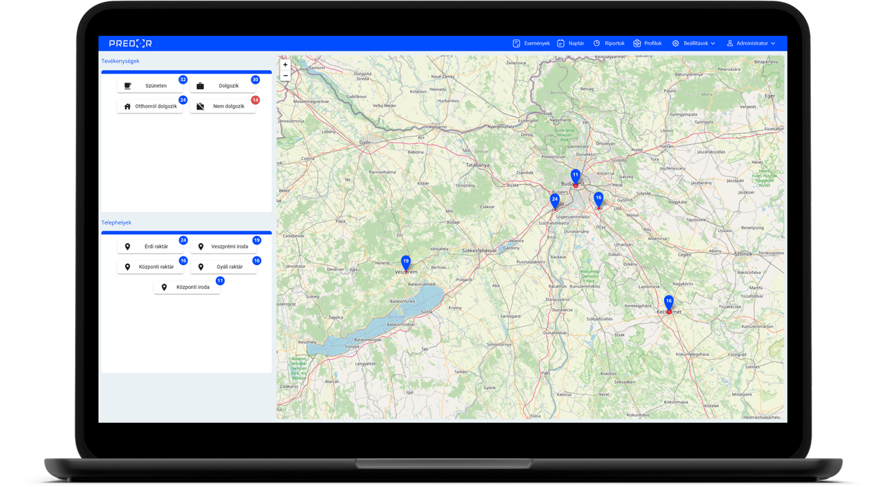Select the Központi iroda site button
The image size is (888, 487).
(x=187, y=287)
